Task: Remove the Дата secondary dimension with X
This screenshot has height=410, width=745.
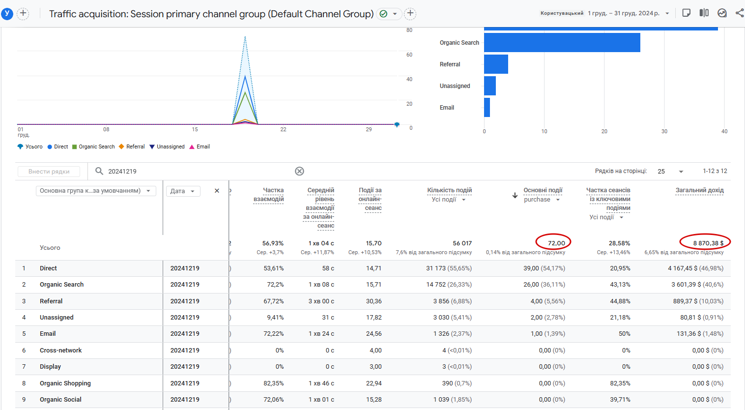Action: (x=217, y=191)
